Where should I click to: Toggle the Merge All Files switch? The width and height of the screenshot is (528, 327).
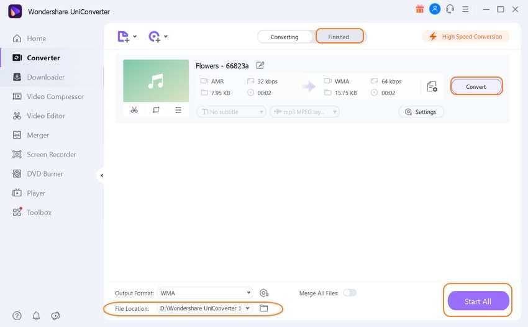point(350,293)
